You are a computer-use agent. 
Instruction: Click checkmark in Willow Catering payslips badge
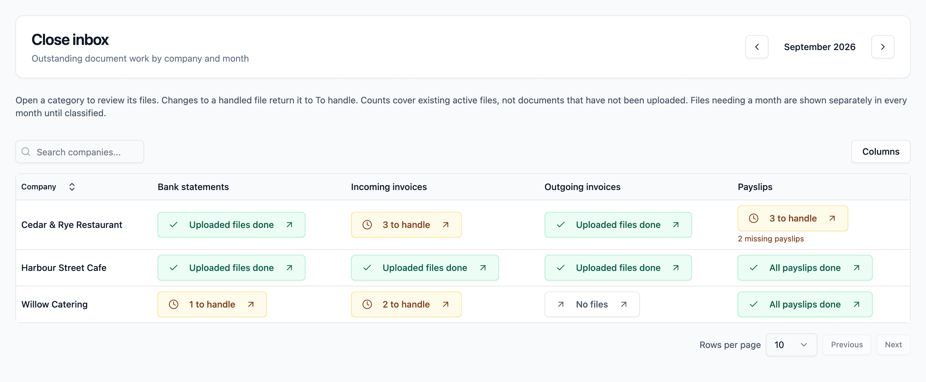[753, 304]
